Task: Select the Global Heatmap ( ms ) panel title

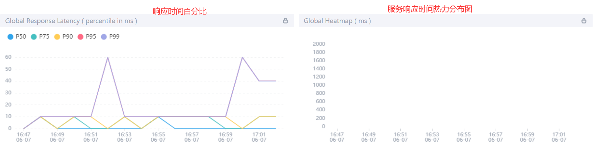Action: click(x=337, y=21)
